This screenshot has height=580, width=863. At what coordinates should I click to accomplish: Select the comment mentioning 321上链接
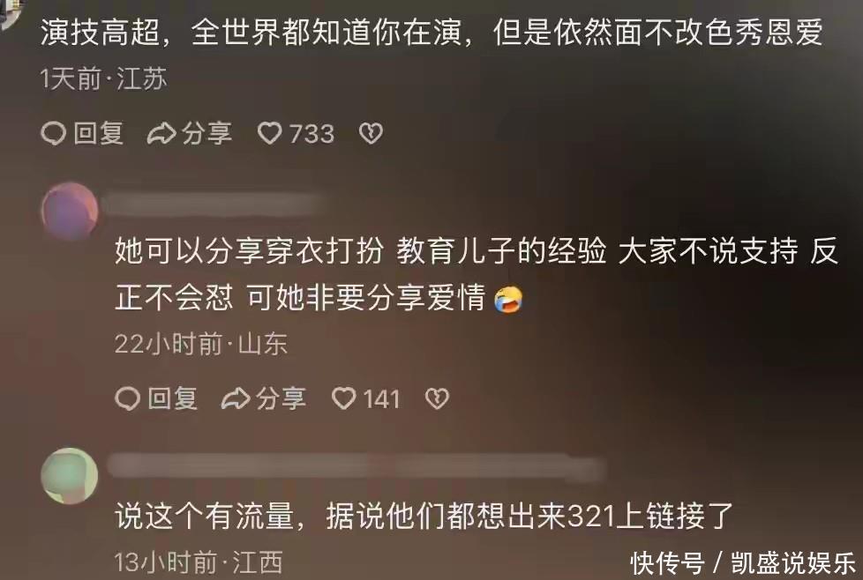[x=424, y=517]
